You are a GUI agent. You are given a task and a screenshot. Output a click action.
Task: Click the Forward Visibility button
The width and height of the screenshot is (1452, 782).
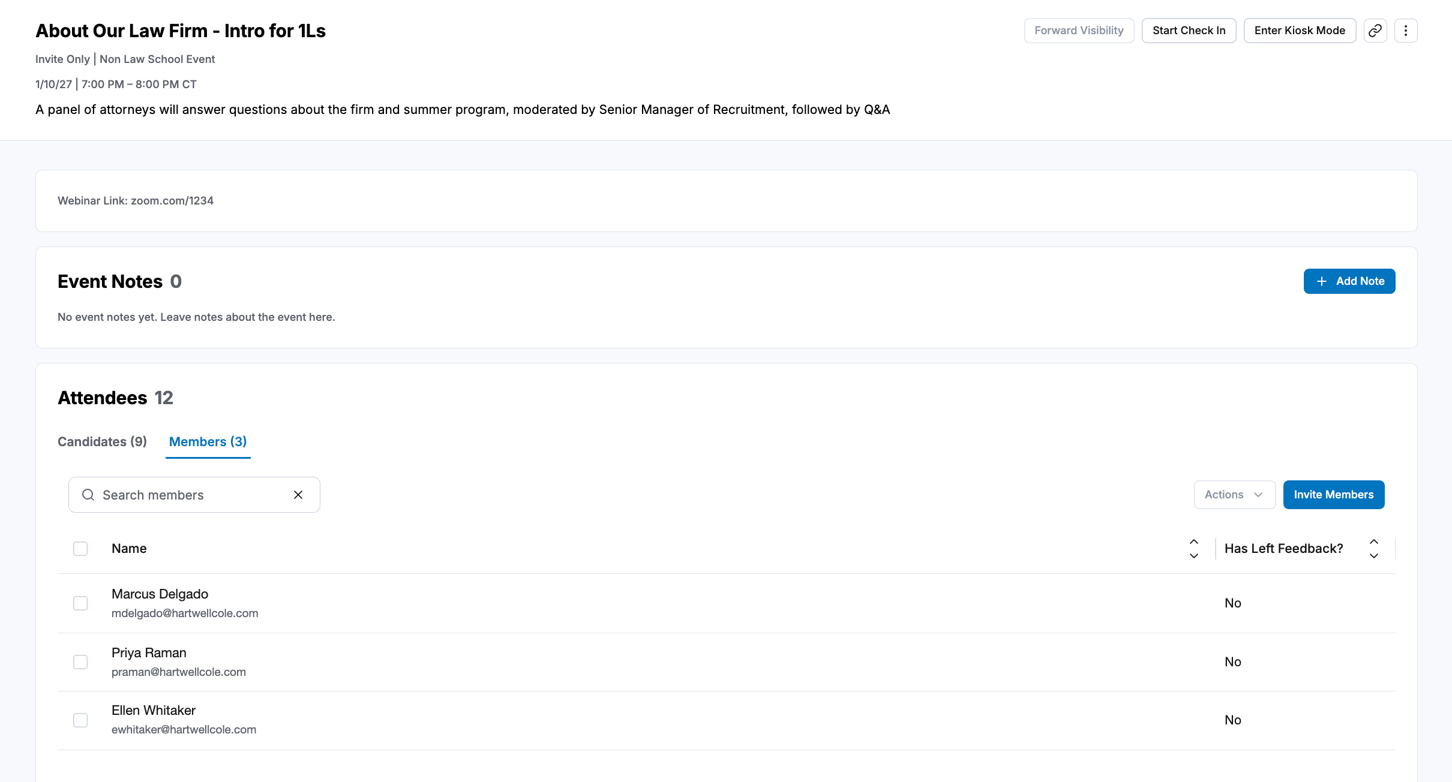coord(1079,31)
